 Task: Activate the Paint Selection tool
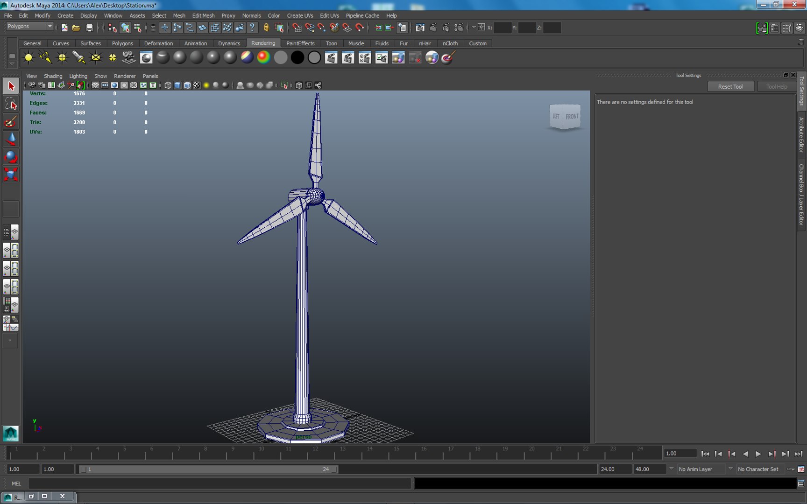11,122
